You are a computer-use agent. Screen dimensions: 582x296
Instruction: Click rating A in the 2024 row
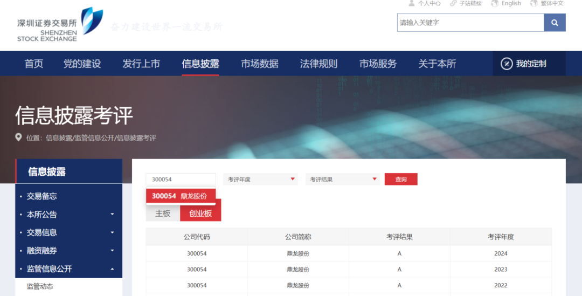[399, 253]
